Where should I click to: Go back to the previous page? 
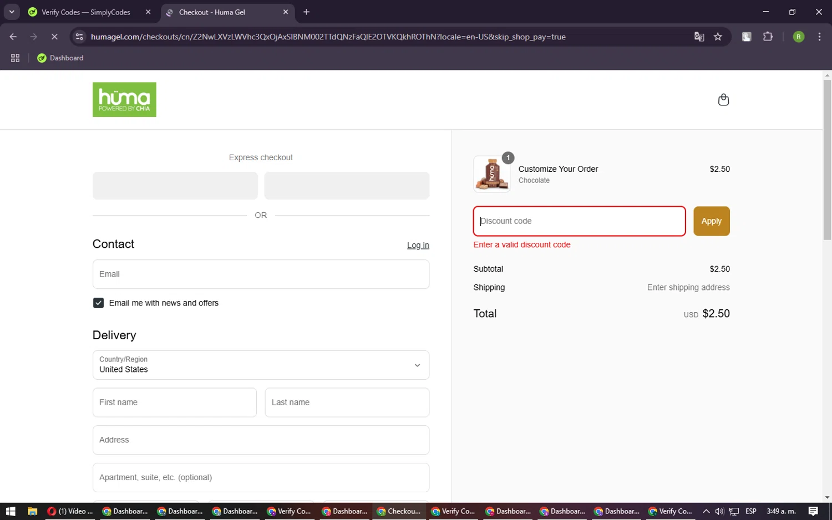[13, 37]
